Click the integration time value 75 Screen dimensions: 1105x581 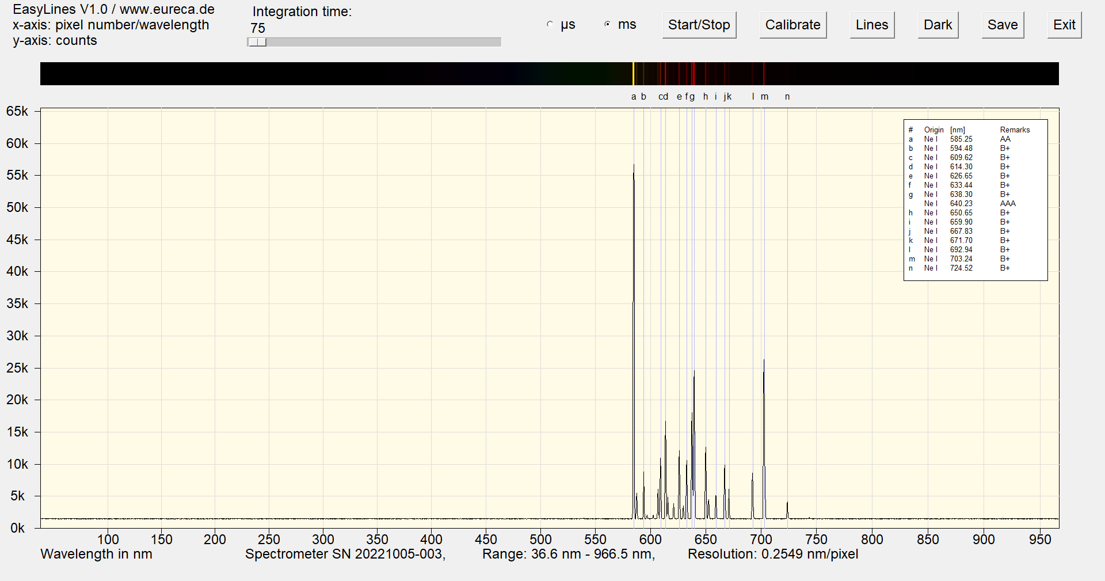pos(258,28)
